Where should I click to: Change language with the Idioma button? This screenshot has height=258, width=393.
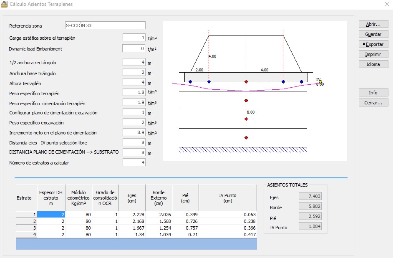373,64
